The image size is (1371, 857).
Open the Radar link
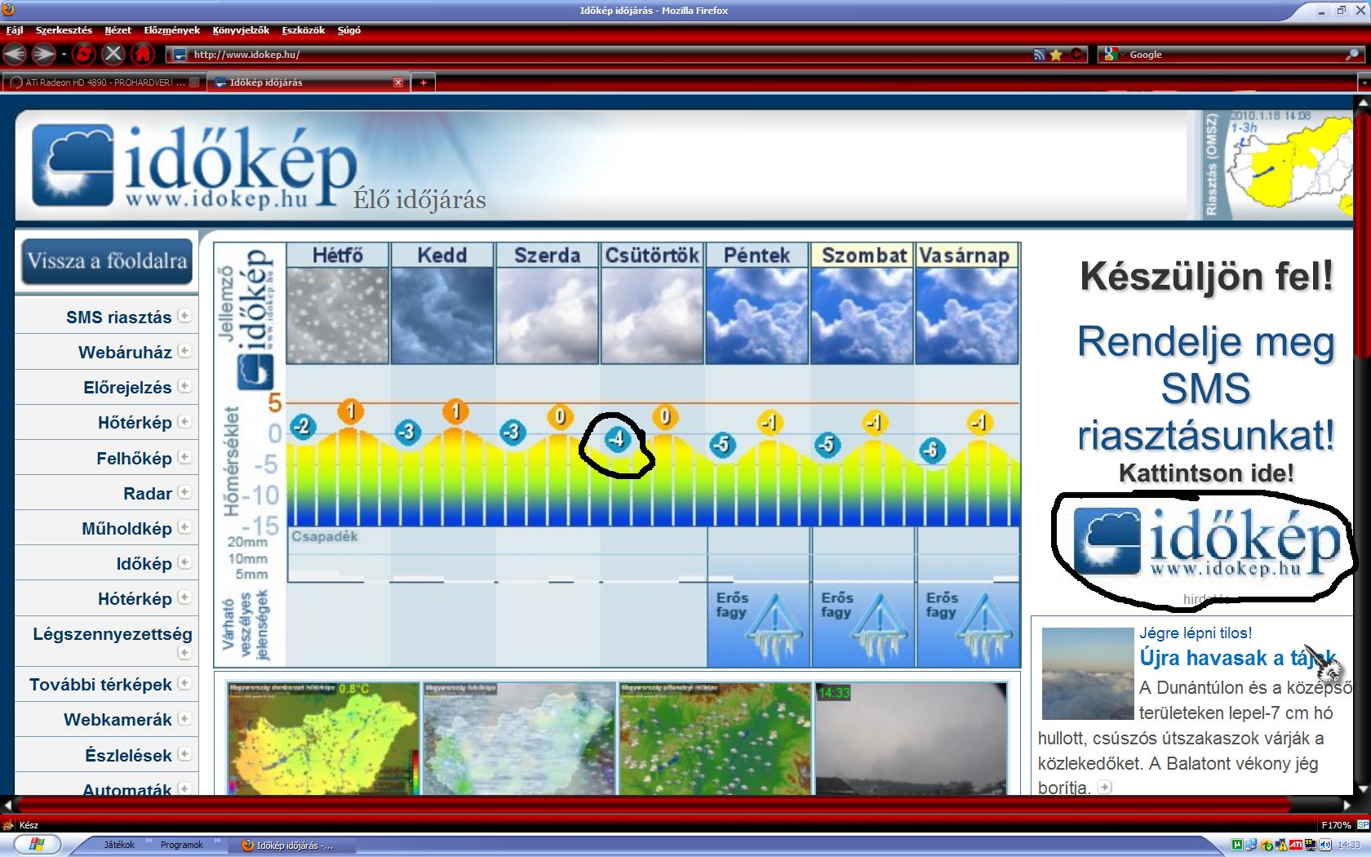coord(148,494)
